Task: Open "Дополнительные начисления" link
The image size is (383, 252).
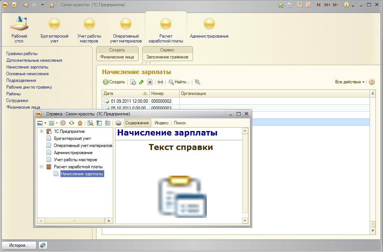Action: (34, 60)
